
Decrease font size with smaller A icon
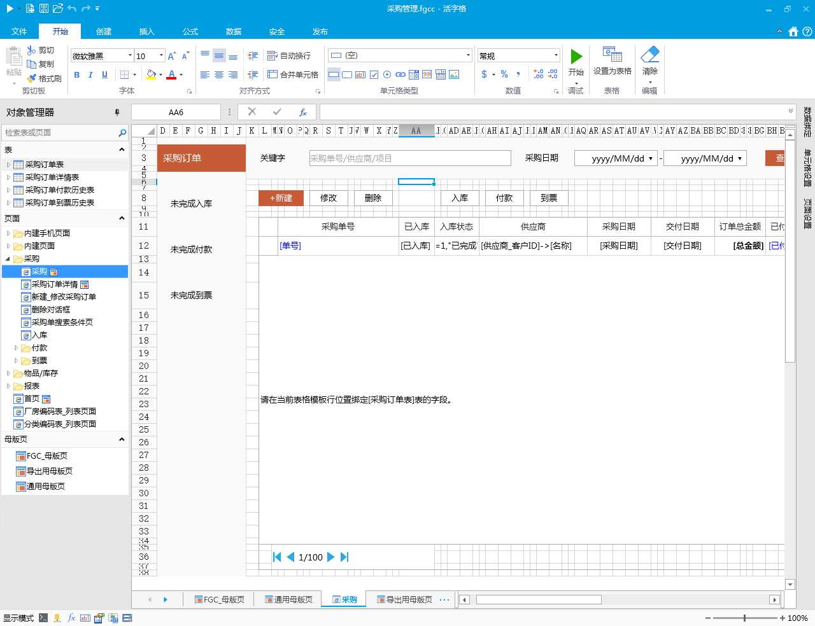(x=185, y=56)
